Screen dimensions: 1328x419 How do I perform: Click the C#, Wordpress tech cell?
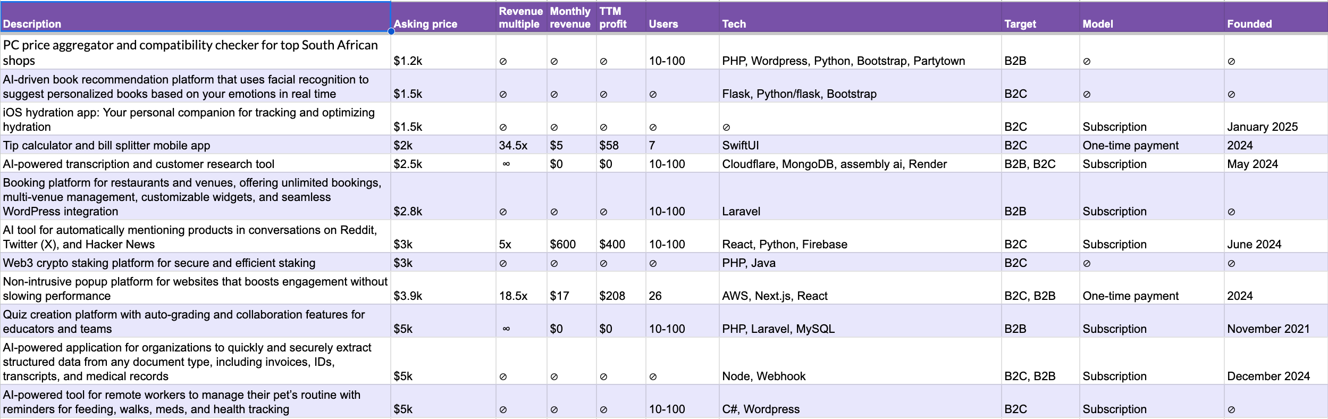pos(860,401)
